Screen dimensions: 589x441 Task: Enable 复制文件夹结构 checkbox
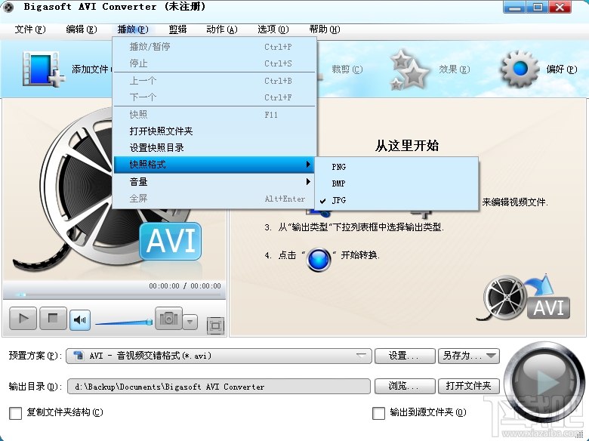15,413
